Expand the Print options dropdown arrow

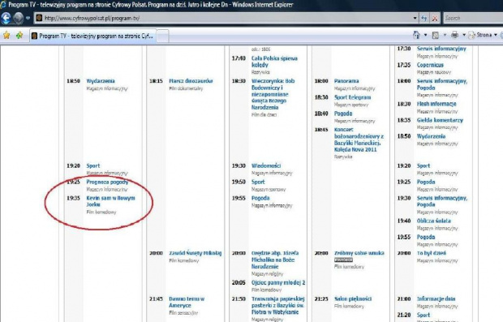[x=464, y=35]
